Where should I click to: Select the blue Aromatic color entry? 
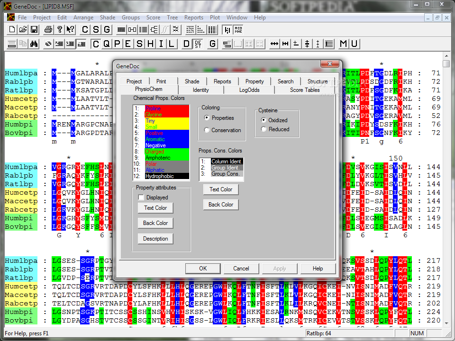coord(161,139)
